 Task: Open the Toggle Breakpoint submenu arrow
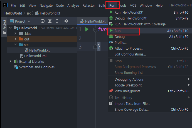click(x=189, y=85)
